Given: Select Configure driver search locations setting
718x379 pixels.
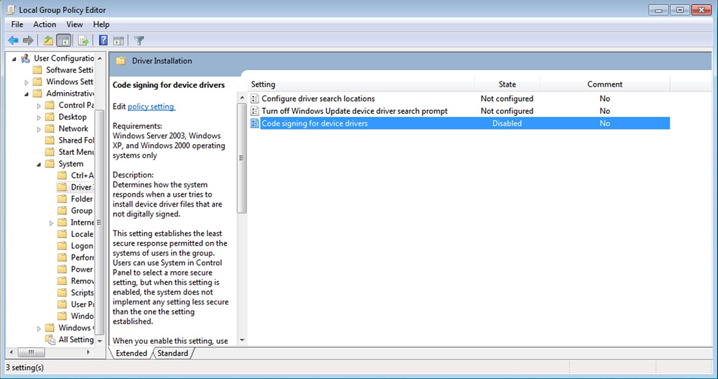Looking at the screenshot, I should coord(318,99).
